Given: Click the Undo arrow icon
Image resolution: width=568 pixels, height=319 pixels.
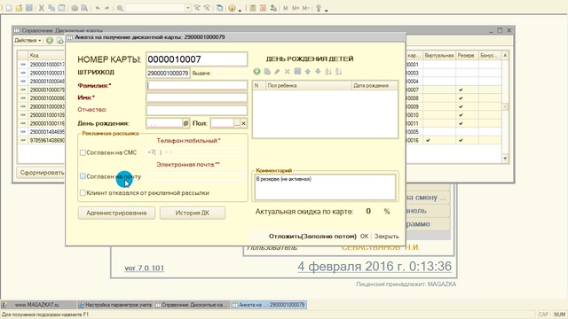Looking at the screenshot, I should pyautogui.click(x=97, y=8).
